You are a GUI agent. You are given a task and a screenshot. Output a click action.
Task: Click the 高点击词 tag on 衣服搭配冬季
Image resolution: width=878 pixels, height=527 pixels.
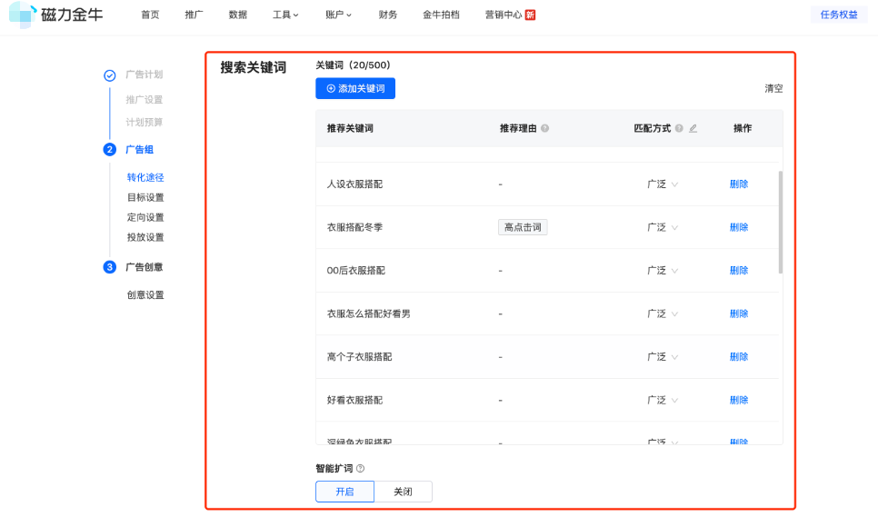[522, 226]
